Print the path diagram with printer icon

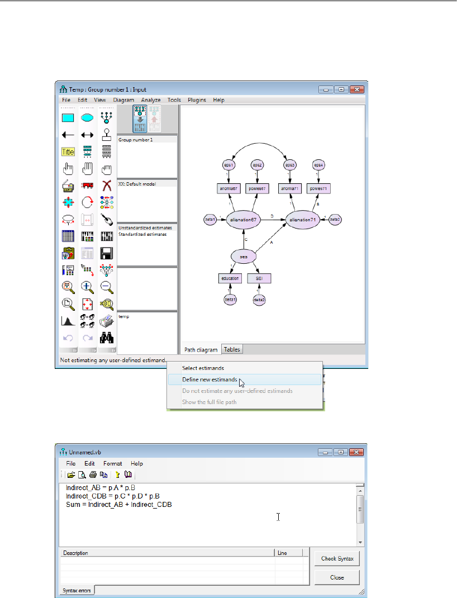tap(107, 321)
